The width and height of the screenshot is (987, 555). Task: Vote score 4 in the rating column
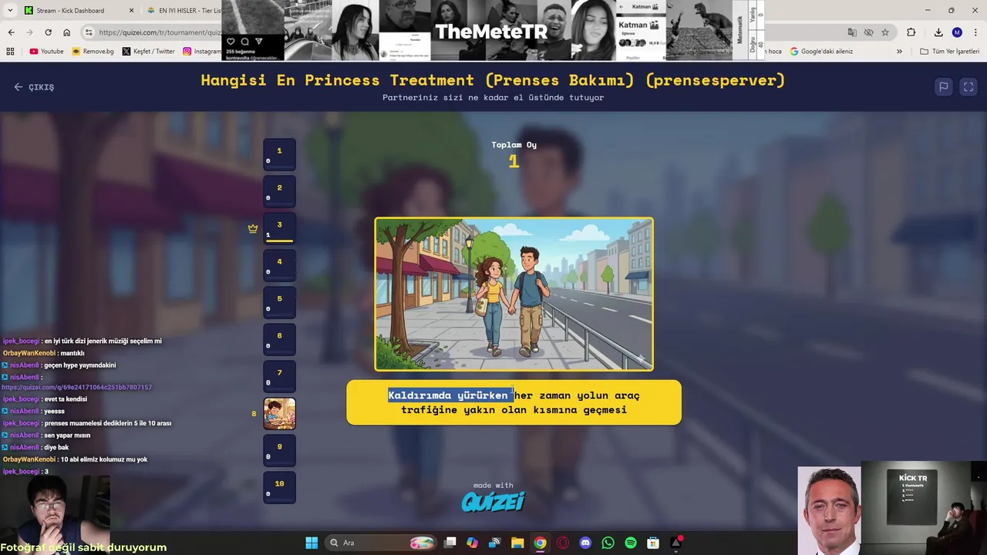coord(279,264)
